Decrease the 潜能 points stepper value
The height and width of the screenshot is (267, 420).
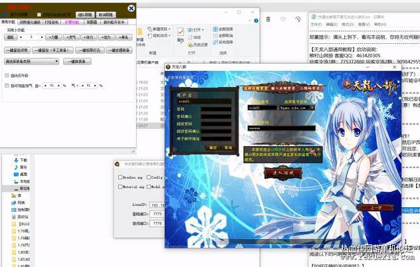[21, 37]
